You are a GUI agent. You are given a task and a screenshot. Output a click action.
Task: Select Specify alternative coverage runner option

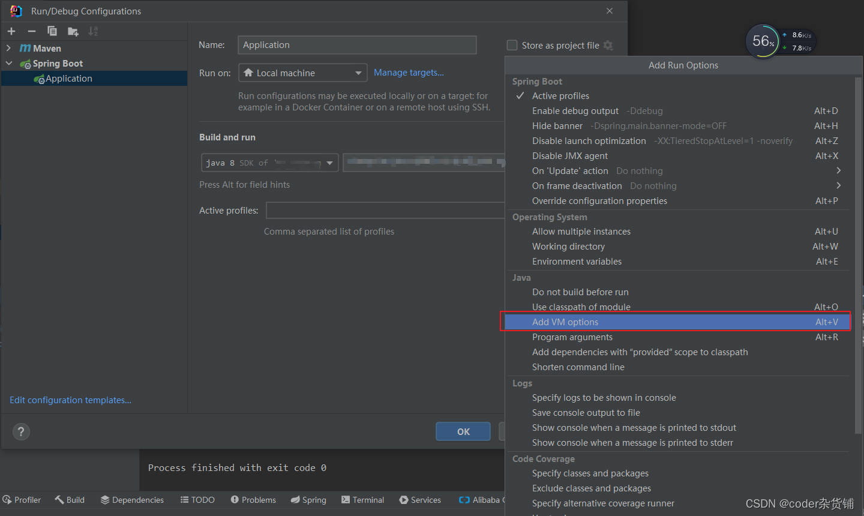677,503
